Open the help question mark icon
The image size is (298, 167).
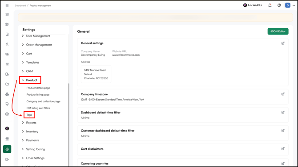coord(279,5)
